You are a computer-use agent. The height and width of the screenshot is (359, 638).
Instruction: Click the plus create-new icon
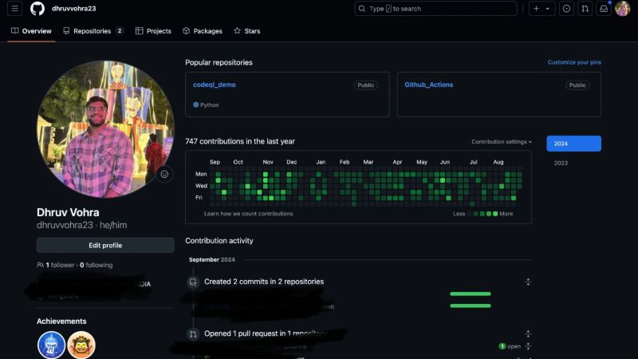click(536, 9)
